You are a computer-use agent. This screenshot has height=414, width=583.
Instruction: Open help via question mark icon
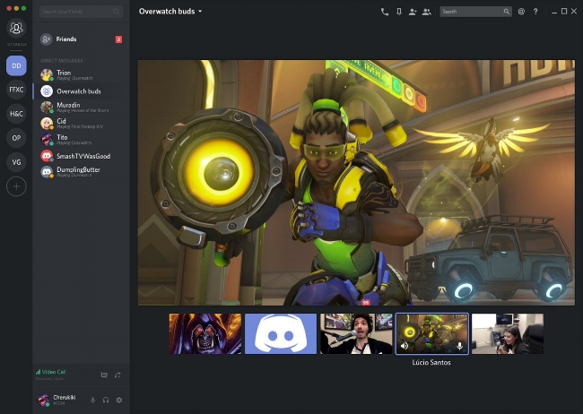coord(535,12)
